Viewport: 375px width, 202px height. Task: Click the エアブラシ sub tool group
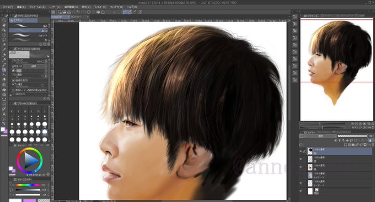[23, 20]
